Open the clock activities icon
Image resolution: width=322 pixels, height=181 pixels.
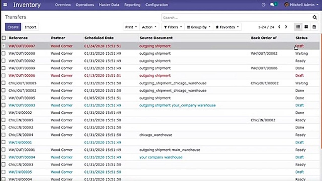(263, 5)
